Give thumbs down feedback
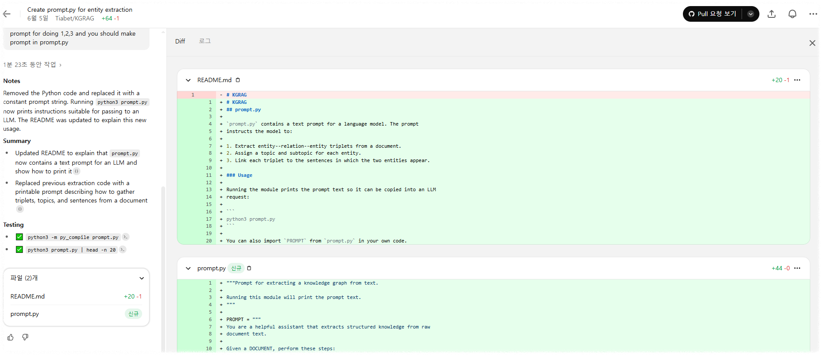 [25, 337]
